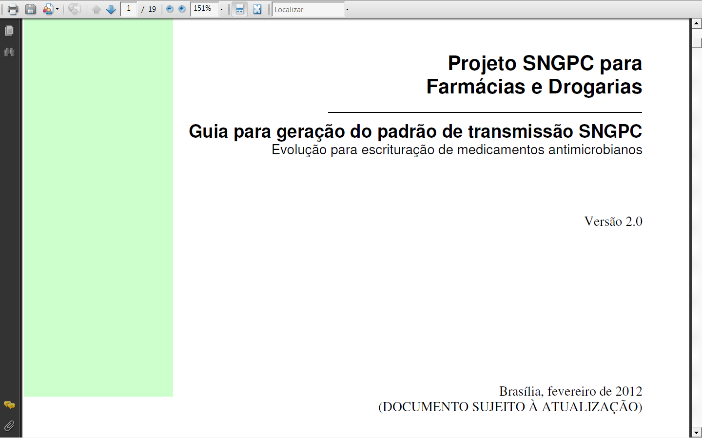Select the 151% zoom value field
The image size is (702, 438).
pyautogui.click(x=204, y=9)
